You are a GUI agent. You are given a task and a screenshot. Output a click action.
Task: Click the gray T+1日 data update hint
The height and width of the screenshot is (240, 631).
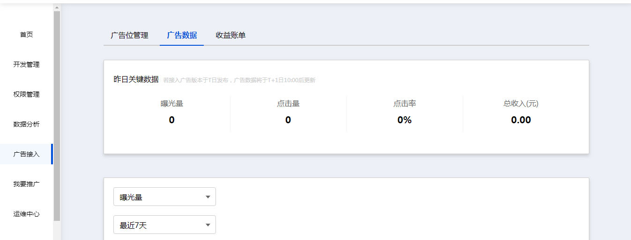[x=239, y=80]
